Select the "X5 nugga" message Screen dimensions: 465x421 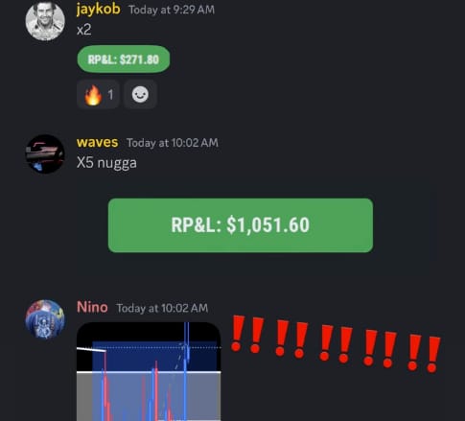pyautogui.click(x=106, y=163)
